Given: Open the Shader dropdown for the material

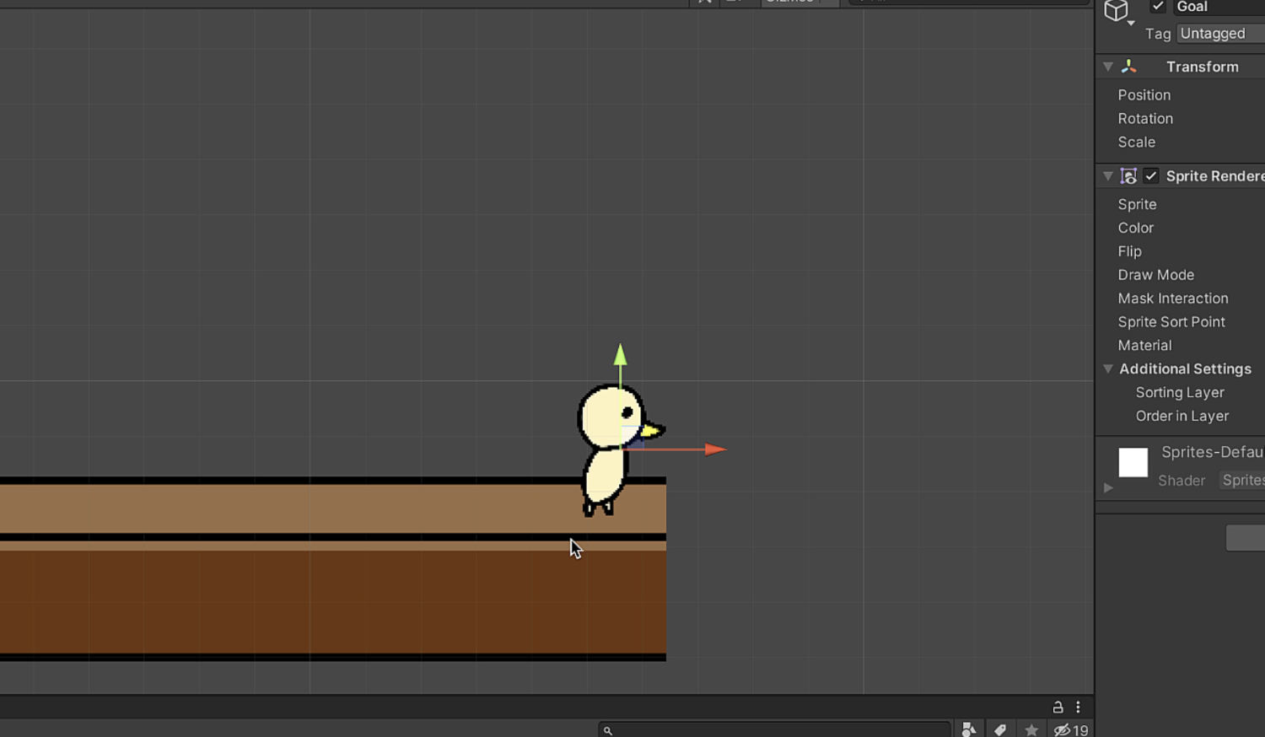Looking at the screenshot, I should click(x=1242, y=481).
